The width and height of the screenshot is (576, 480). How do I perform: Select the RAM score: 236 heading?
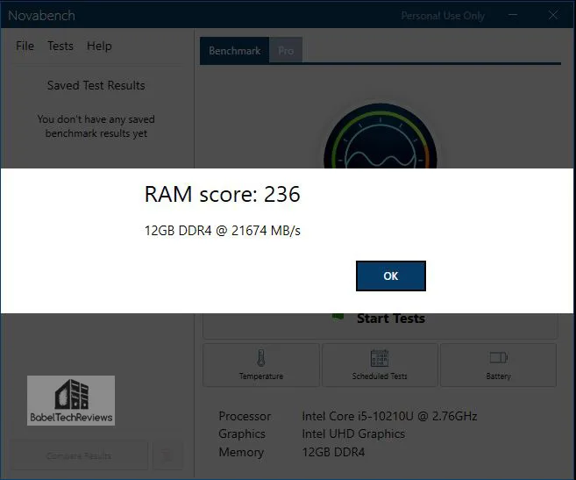tap(222, 194)
